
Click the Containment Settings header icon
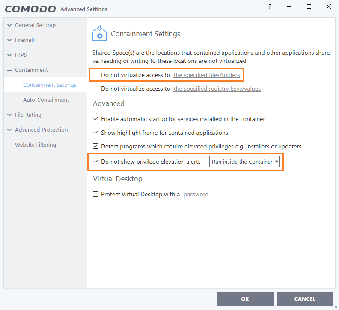100,34
